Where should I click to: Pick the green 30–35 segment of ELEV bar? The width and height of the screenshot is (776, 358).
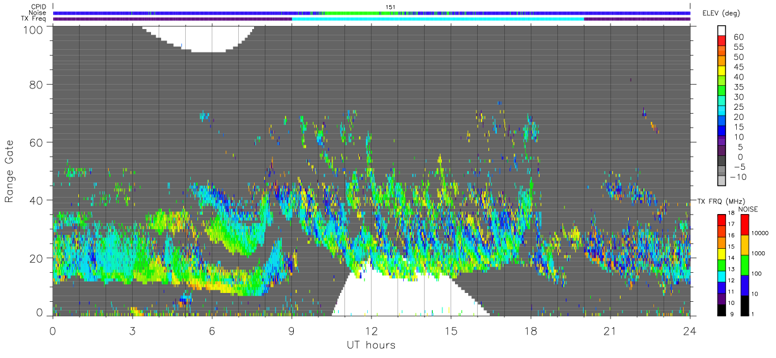722,91
